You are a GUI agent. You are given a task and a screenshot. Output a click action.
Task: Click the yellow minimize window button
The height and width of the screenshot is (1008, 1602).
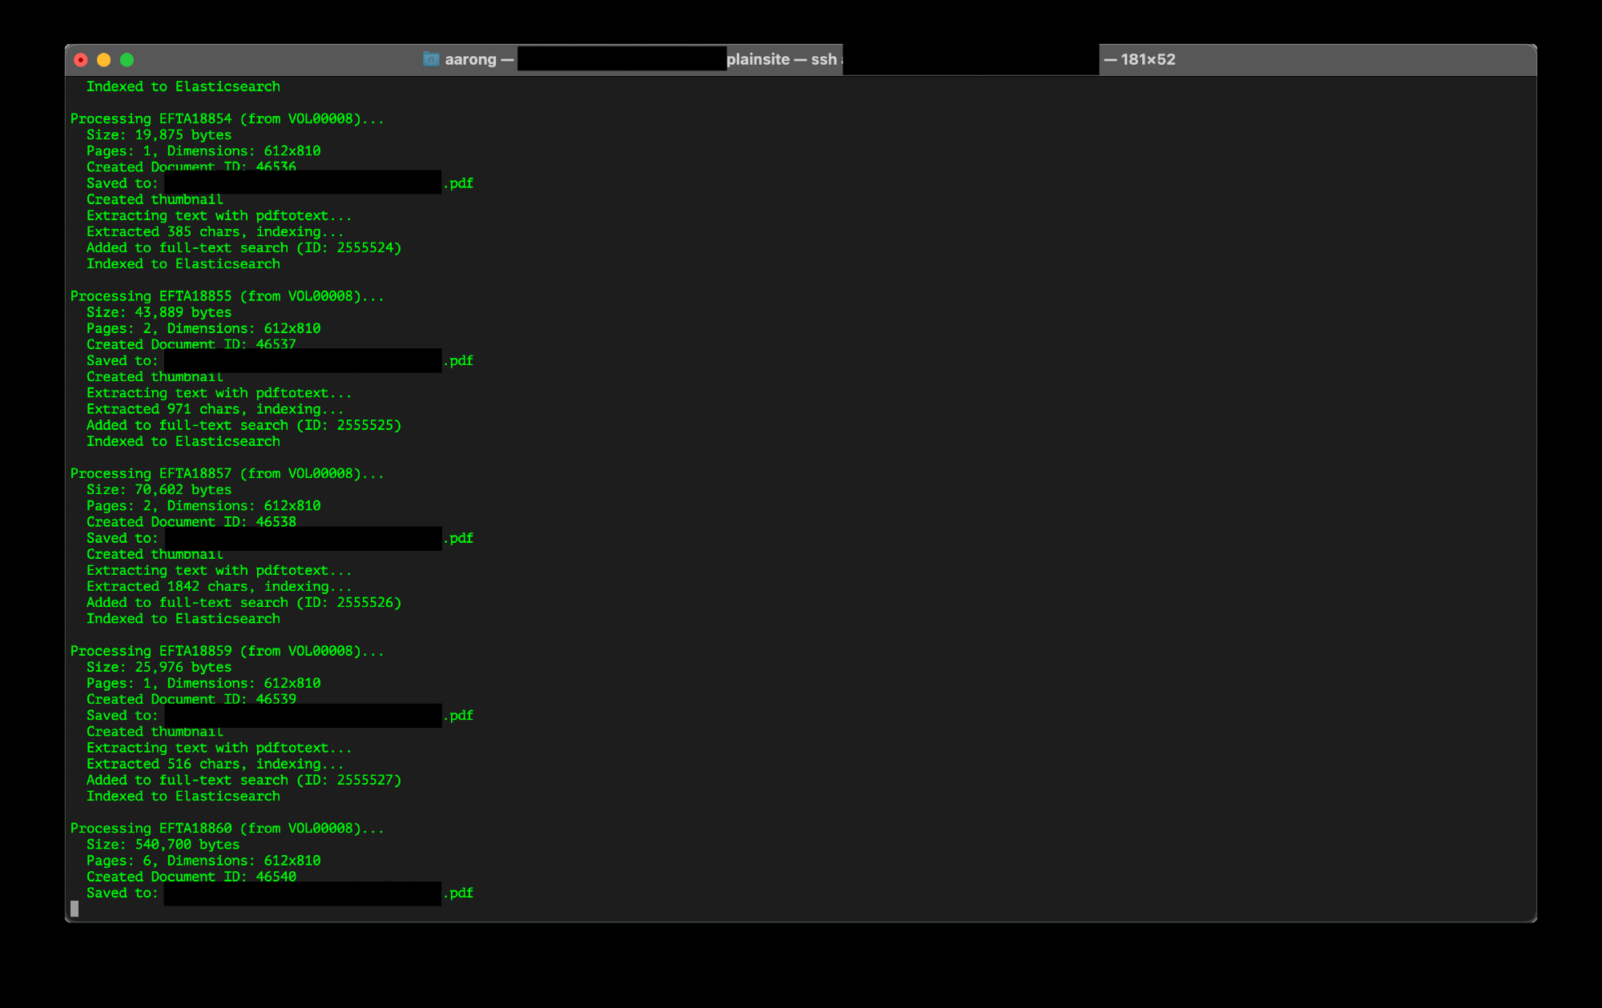103,60
